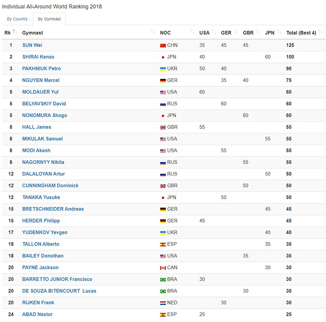Image resolution: width=326 pixels, height=322 pixels.
Task: Open SHIRAI Kenzo profile link
Action: point(38,57)
